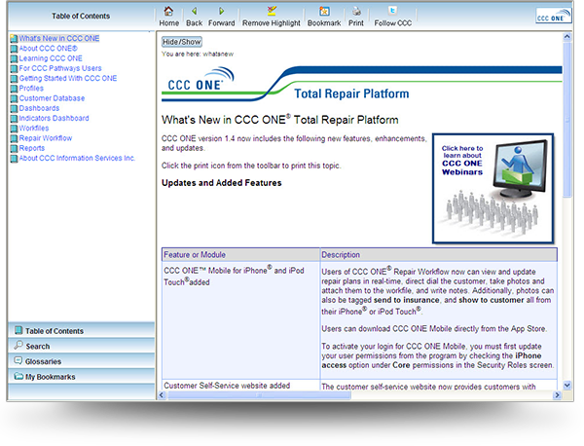This screenshot has width=584, height=446.
Task: Click the book icon beside About CCC Information Services
Action: 14,159
